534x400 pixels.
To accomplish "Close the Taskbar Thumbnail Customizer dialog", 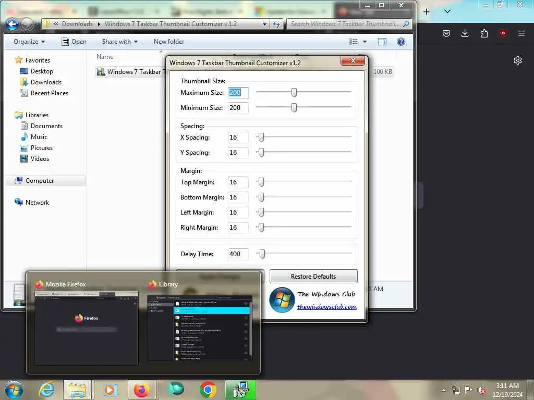I will pos(353,60).
